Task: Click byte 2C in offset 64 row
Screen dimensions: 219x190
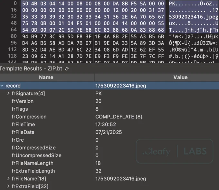Action: point(61,30)
